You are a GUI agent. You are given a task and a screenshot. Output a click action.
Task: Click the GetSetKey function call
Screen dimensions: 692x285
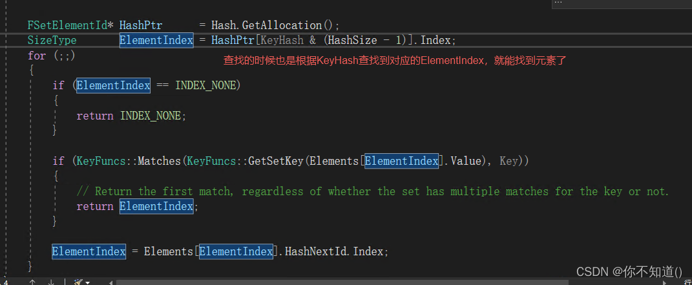point(275,161)
